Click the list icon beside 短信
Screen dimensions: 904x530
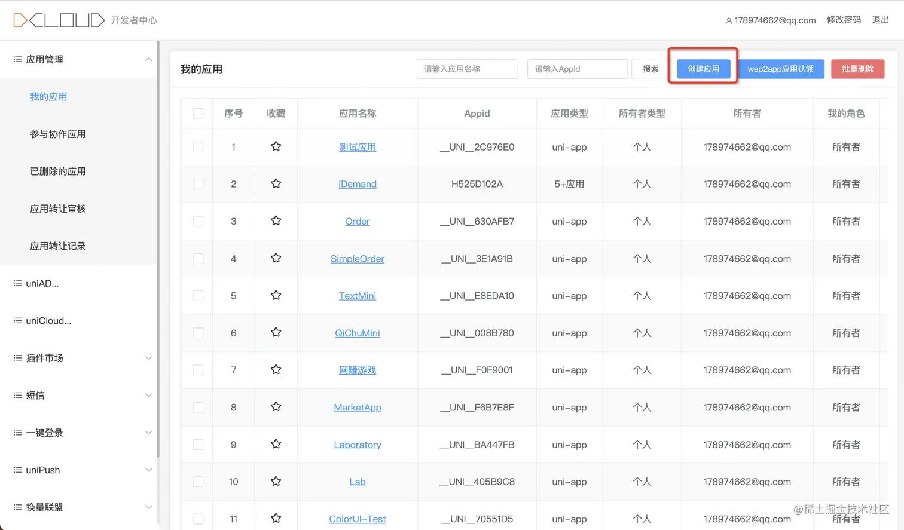tap(18, 395)
